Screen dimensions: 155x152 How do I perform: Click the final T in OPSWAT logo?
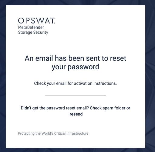point(52,21)
